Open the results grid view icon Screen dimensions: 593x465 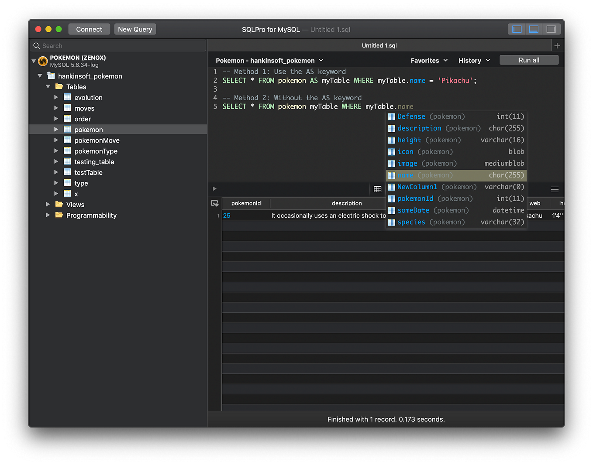coord(378,188)
